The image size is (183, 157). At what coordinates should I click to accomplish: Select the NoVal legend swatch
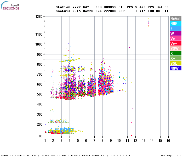pyautogui.click(x=176, y=19)
